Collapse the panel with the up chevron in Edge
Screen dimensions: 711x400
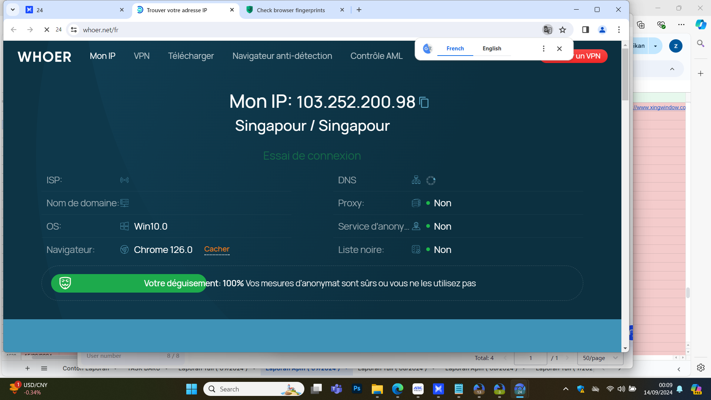[x=672, y=69]
